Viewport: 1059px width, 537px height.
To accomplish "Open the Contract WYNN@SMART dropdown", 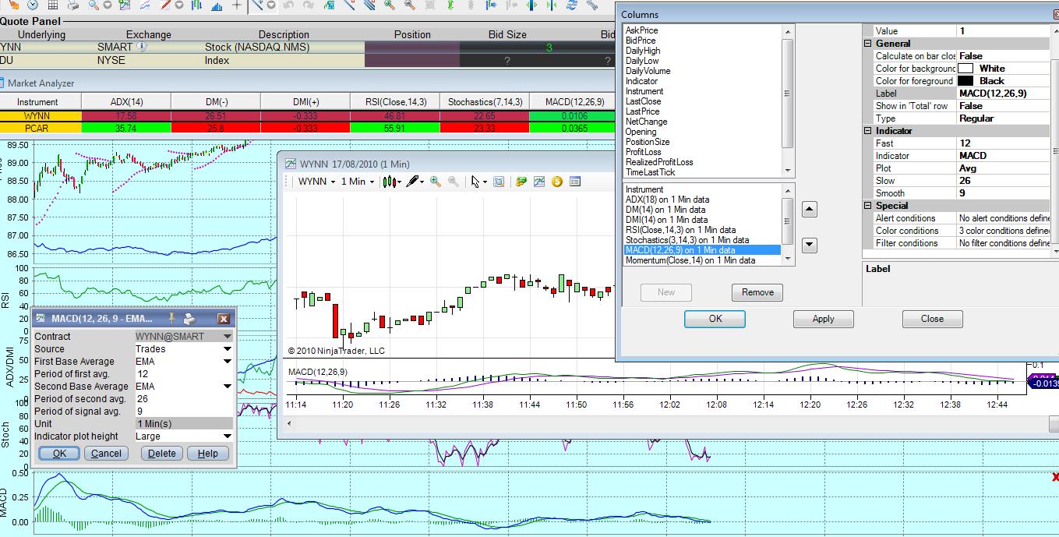I will [228, 337].
